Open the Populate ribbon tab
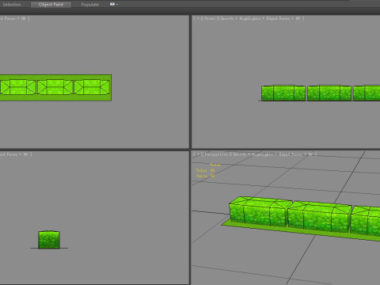 coord(90,5)
